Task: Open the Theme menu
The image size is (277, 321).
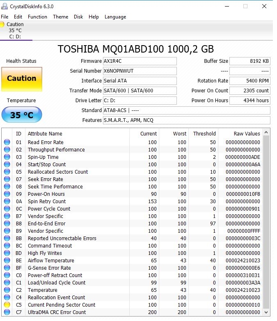Action: point(61,17)
